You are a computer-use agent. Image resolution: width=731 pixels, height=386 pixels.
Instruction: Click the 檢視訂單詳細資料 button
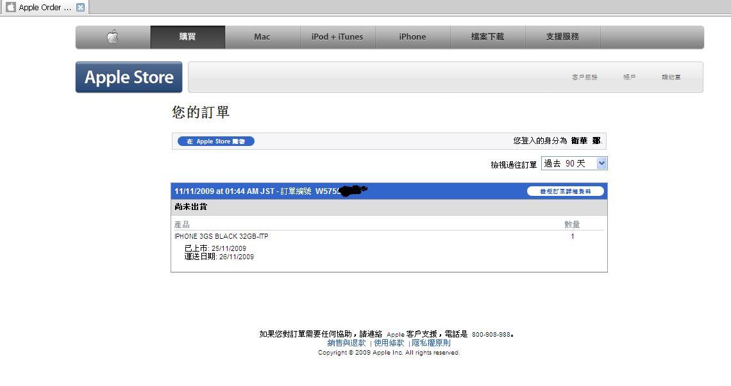[566, 191]
